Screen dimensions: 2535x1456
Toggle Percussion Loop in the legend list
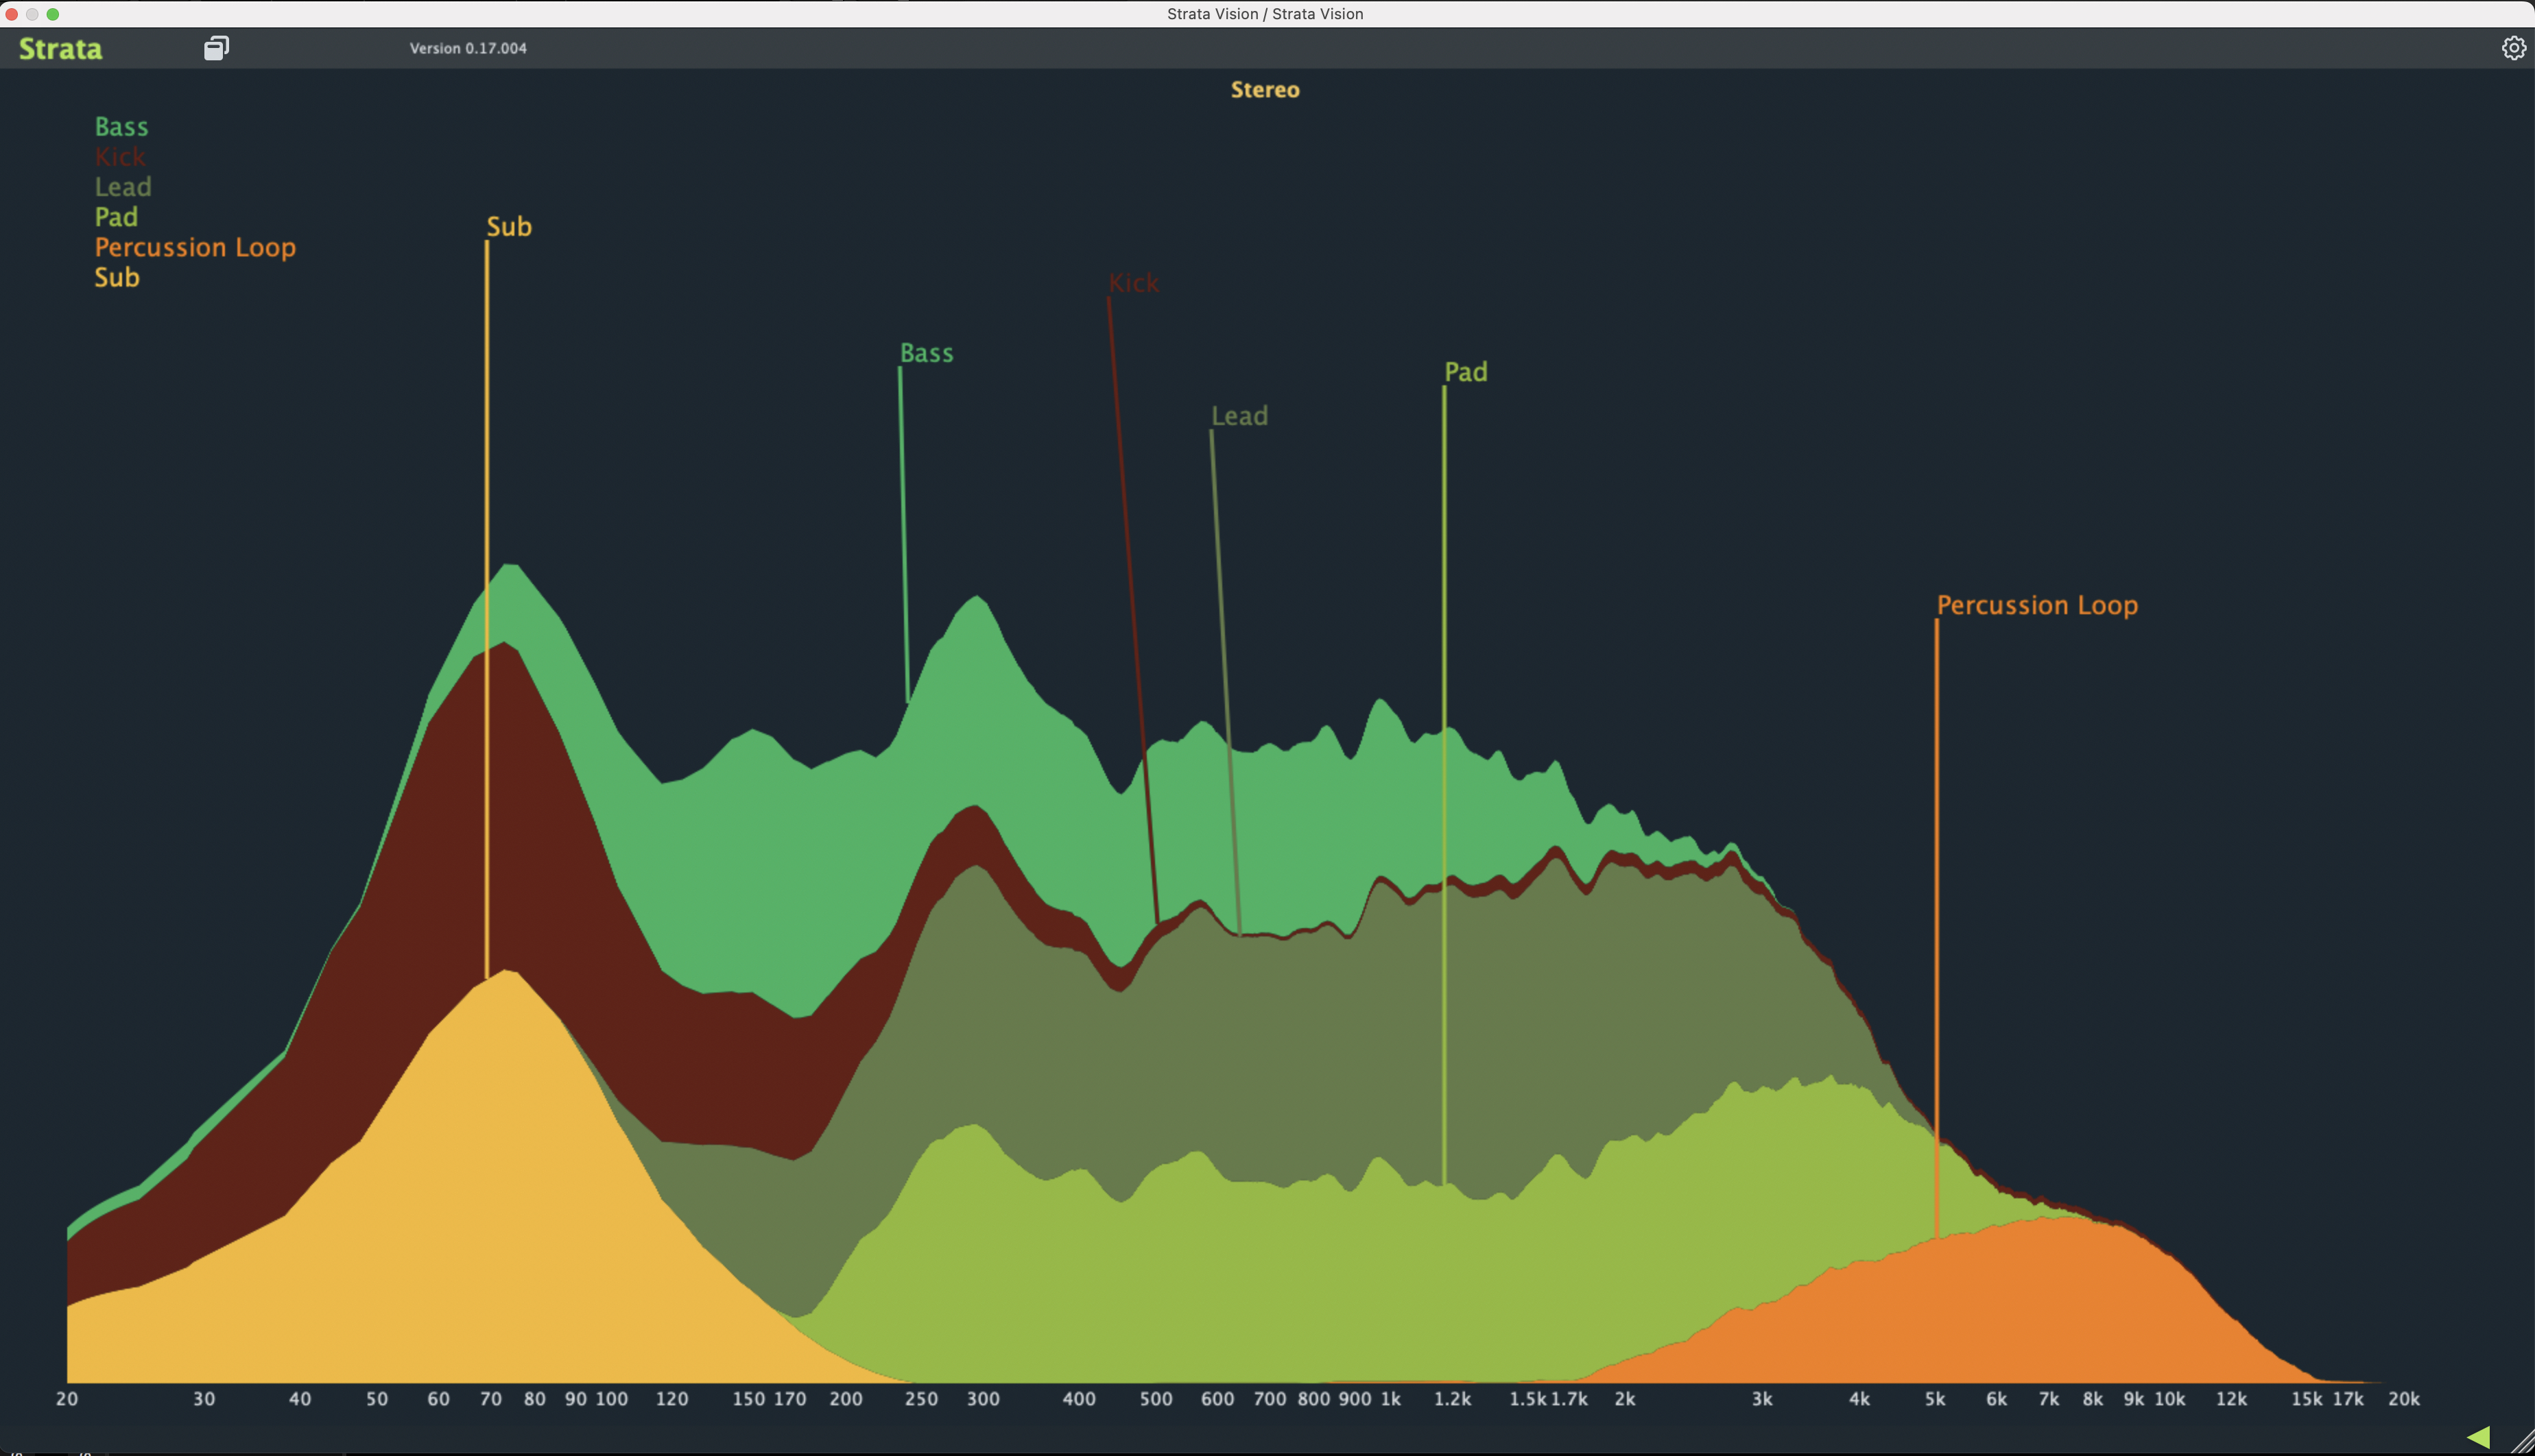point(195,247)
